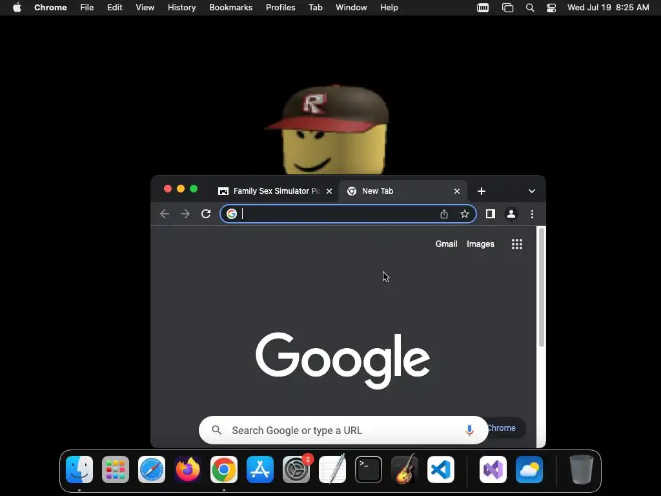This screenshot has height=496, width=661.
Task: Open the Chrome app menu
Action: click(x=50, y=8)
